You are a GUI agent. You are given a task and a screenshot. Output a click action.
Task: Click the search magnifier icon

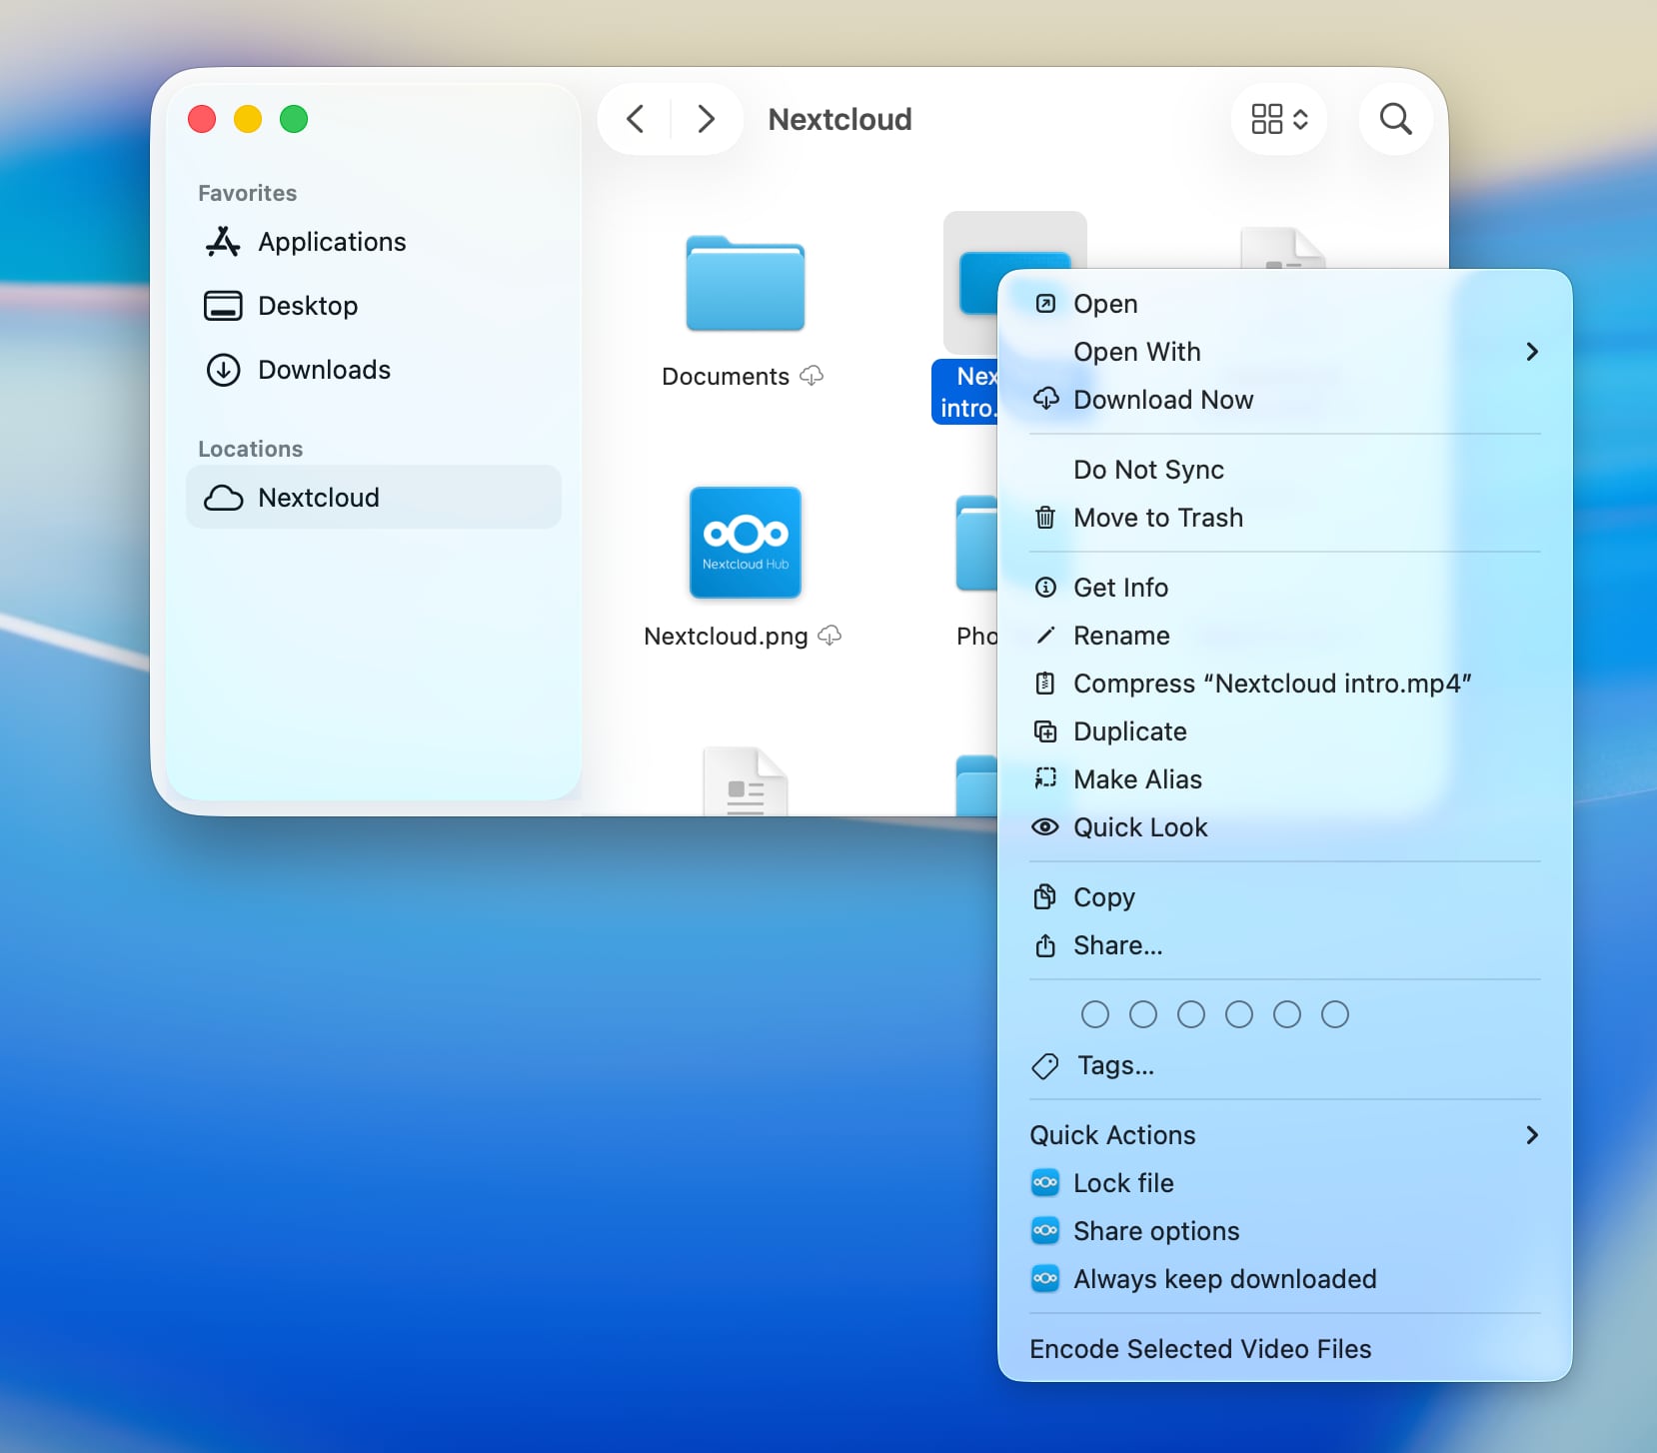(x=1393, y=119)
